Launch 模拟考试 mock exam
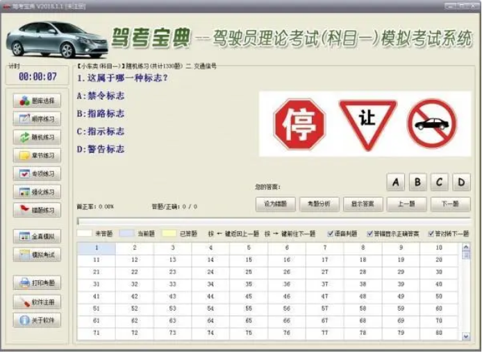Viewport: 482px width, 353px height. pyautogui.click(x=37, y=255)
